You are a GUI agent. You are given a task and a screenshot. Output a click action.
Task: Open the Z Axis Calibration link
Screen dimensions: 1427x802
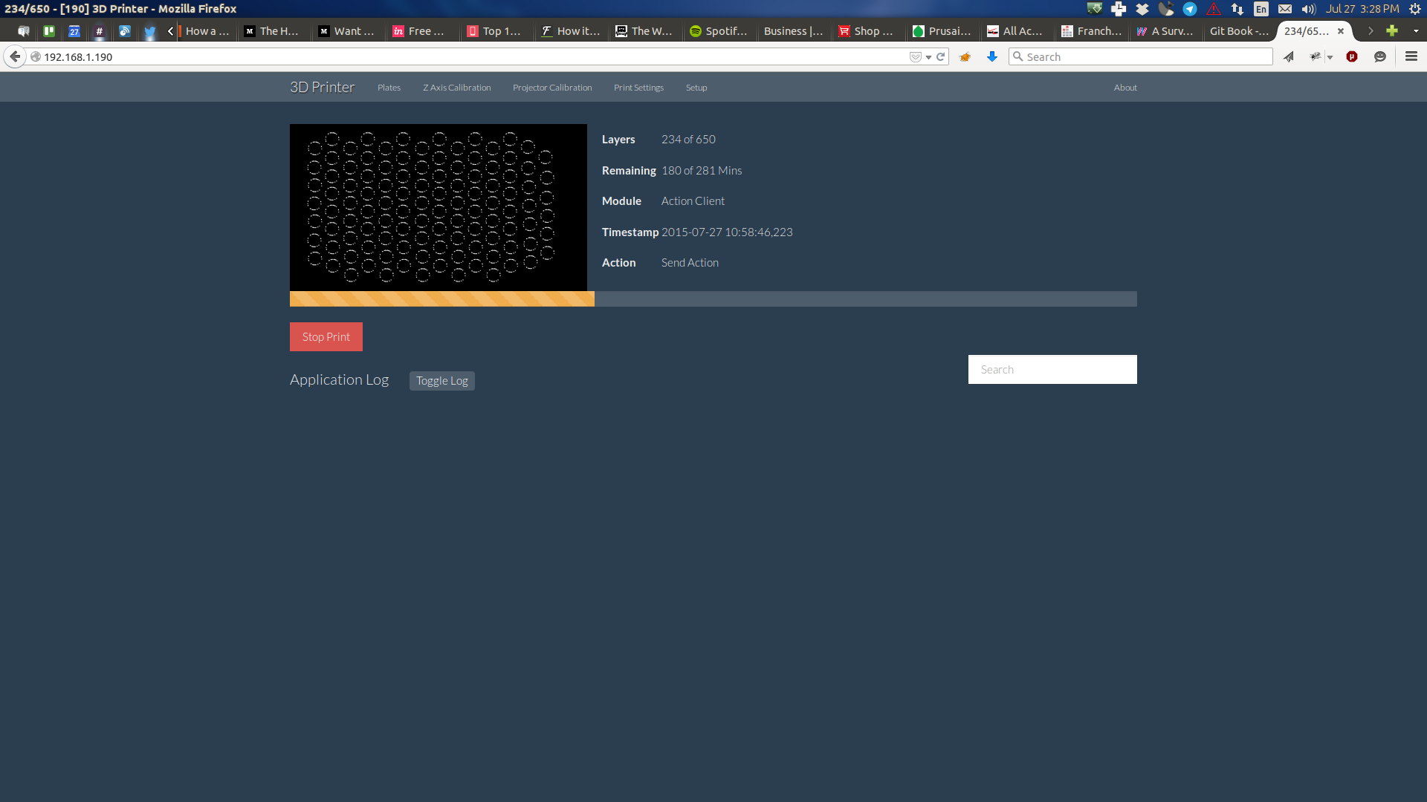coord(456,88)
